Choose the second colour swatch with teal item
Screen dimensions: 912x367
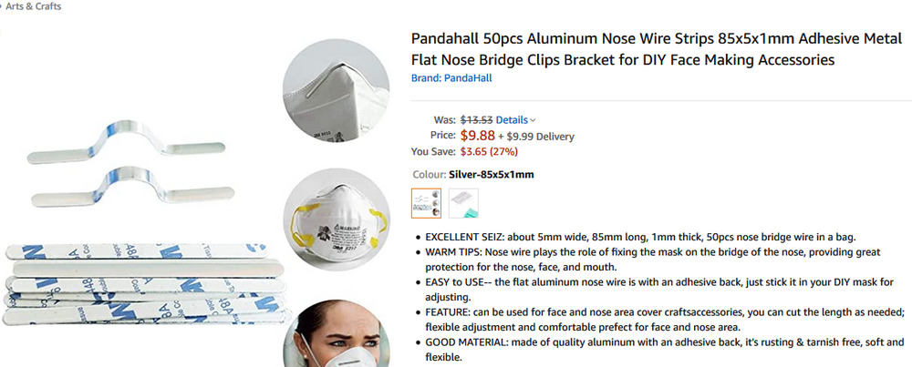463,203
